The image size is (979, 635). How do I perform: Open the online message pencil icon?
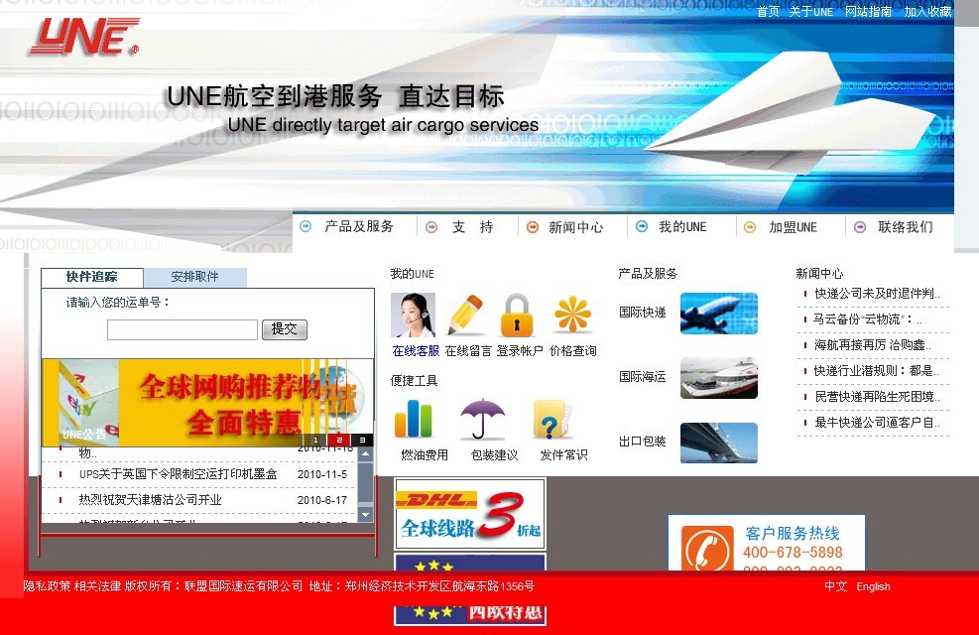click(466, 316)
